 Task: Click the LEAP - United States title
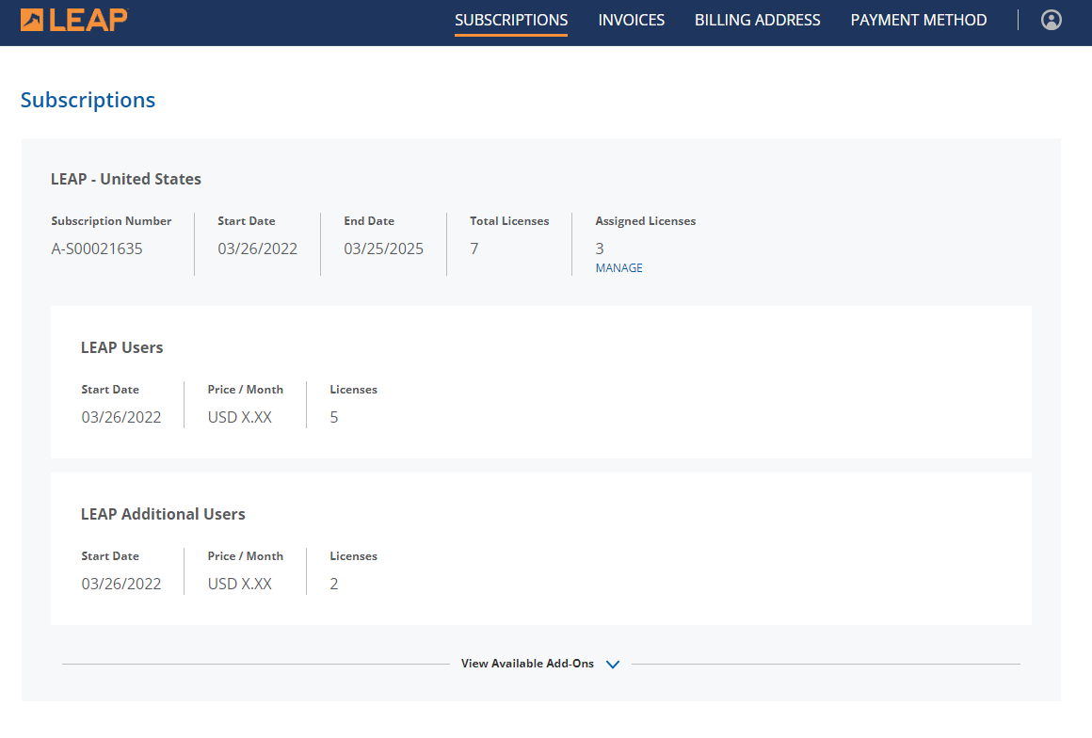pyautogui.click(x=125, y=179)
